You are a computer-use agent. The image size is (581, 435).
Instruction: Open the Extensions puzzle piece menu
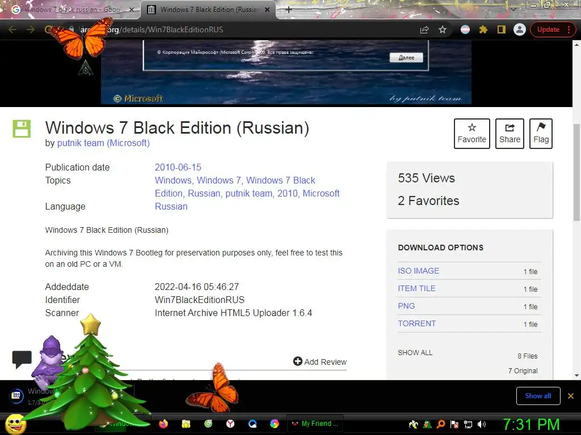(483, 29)
